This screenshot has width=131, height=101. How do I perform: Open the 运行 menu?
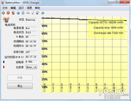21,8
